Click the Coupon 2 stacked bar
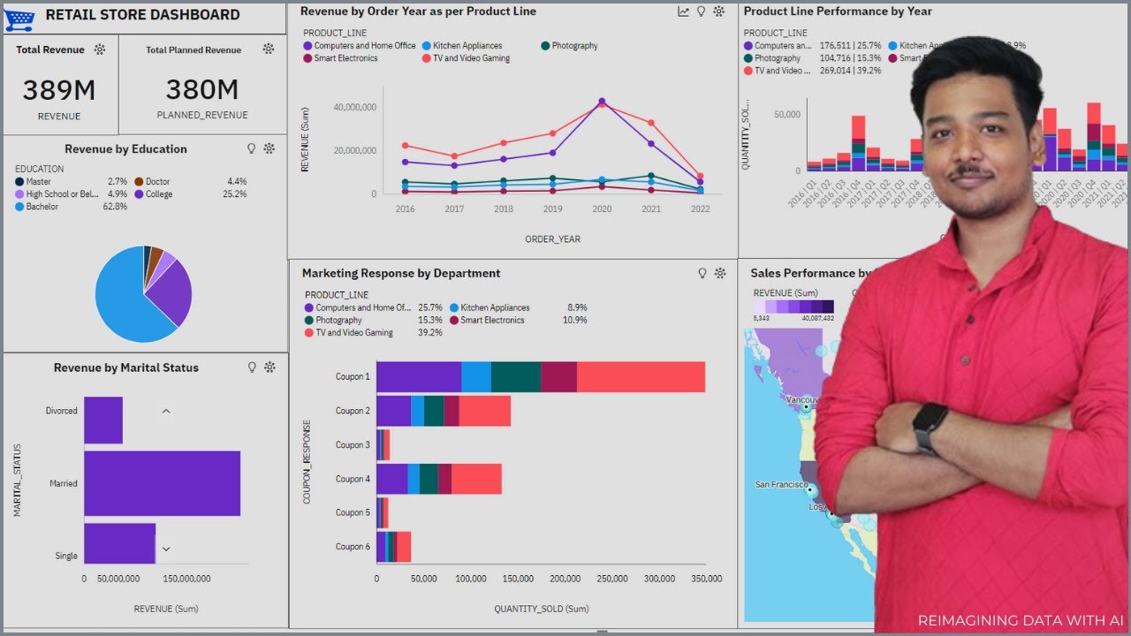The width and height of the screenshot is (1131, 636). pyautogui.click(x=444, y=411)
